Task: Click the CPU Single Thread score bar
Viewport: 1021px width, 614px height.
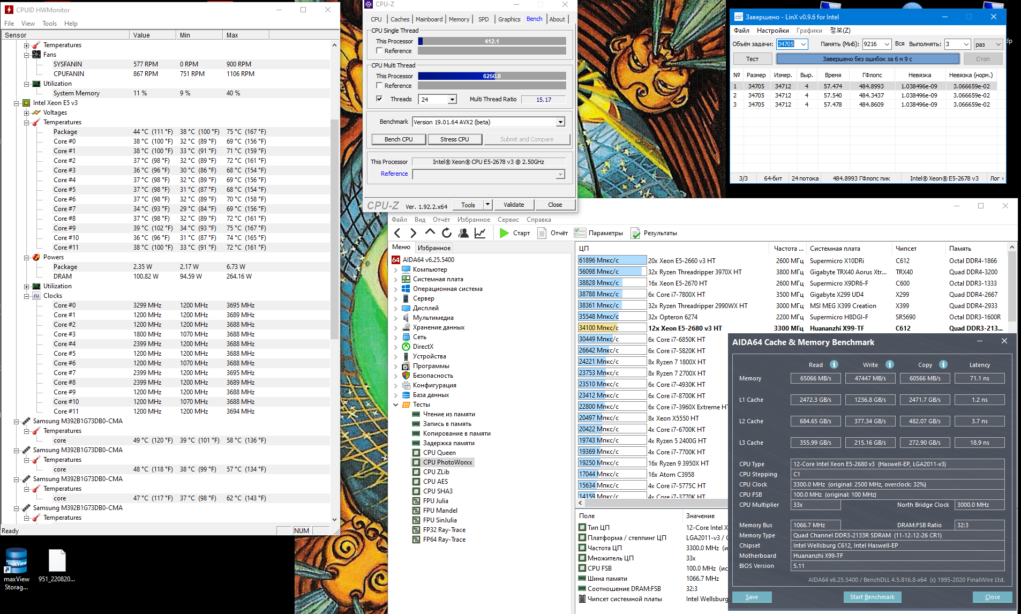Action: click(492, 41)
